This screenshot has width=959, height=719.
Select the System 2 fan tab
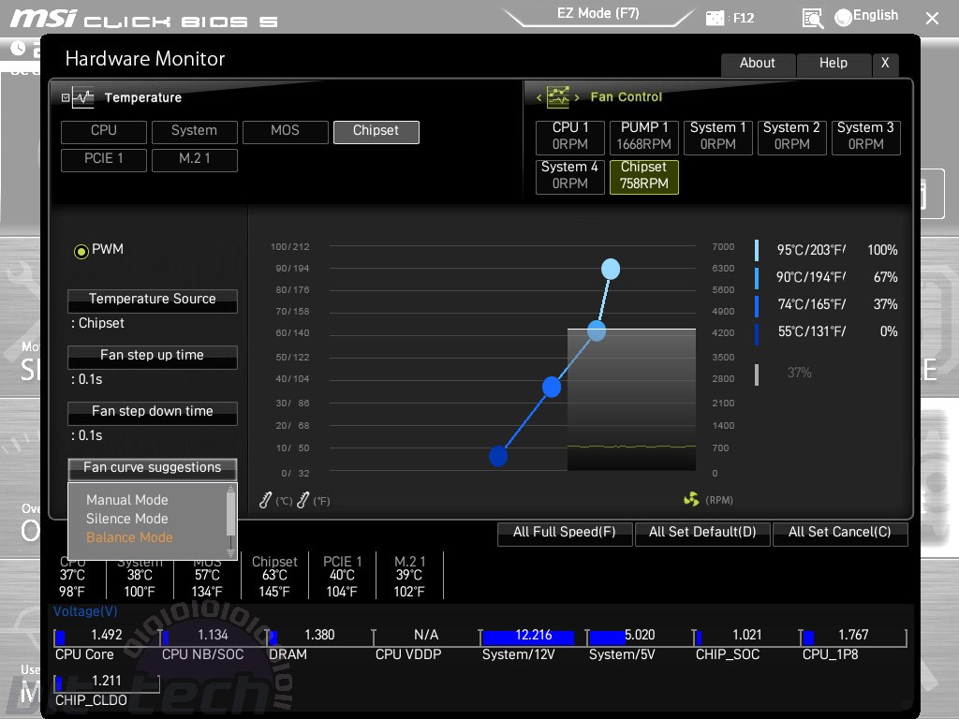(x=792, y=137)
